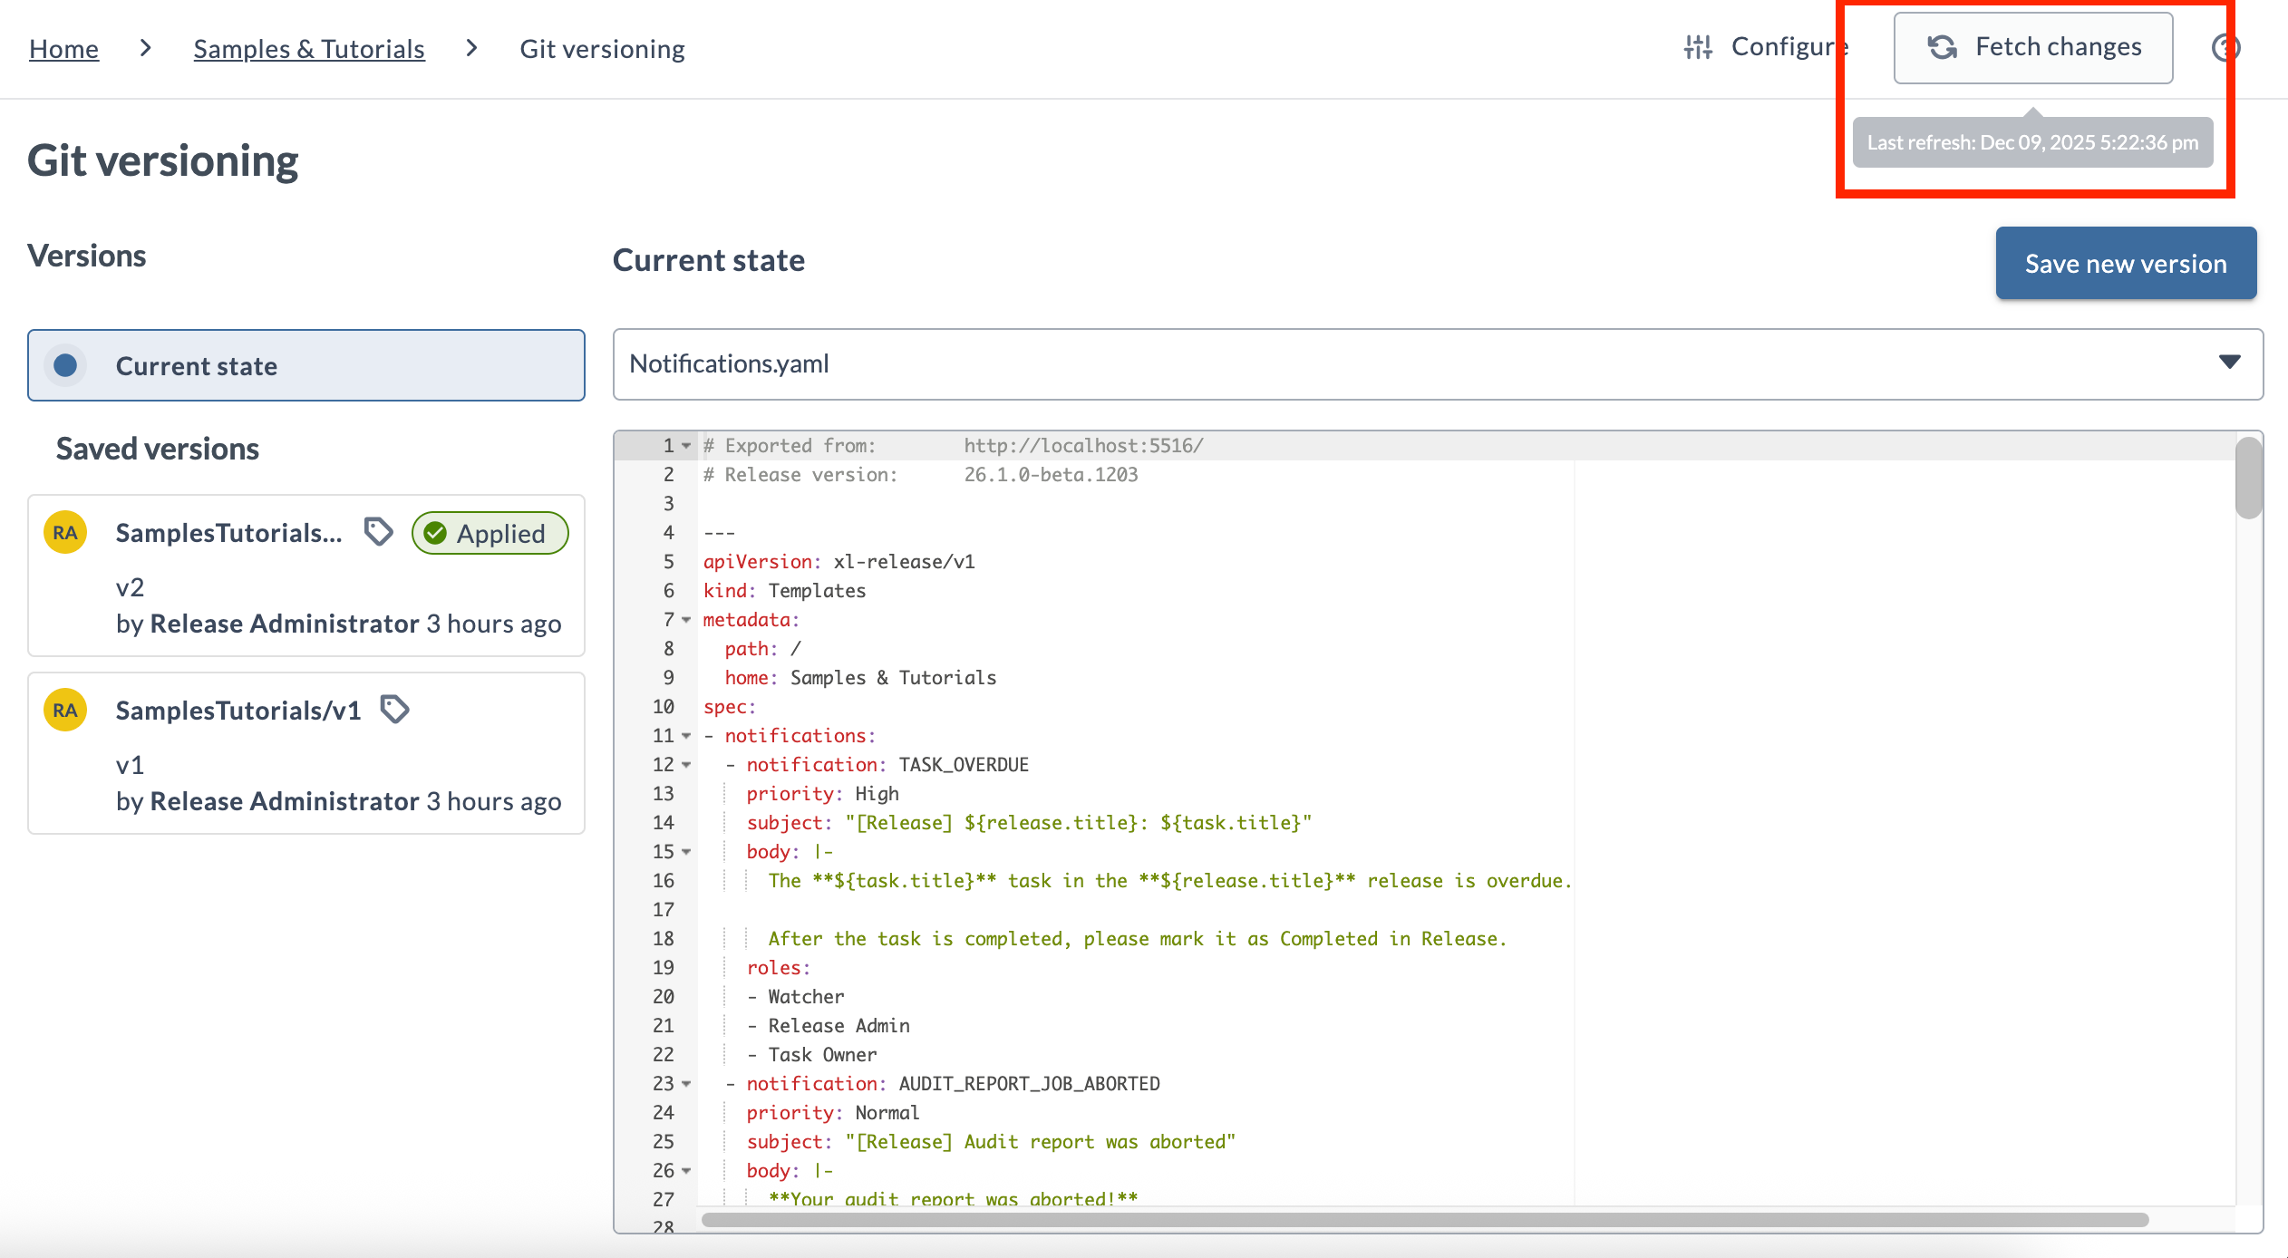2288x1258 pixels.
Task: Click the horizontal scrollbar of code editor
Action: 1423,1220
